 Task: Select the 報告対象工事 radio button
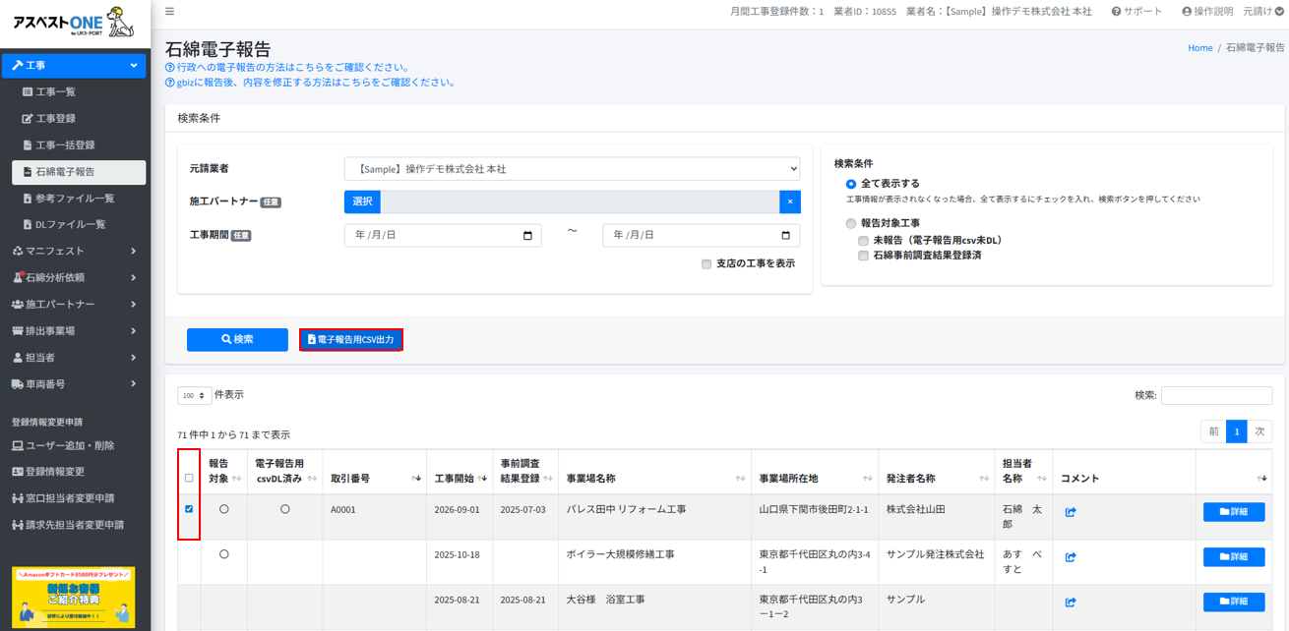(x=851, y=224)
